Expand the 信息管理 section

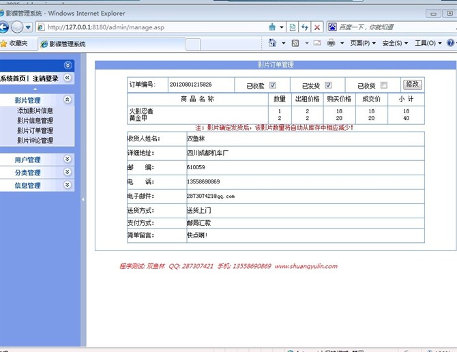click(x=67, y=185)
